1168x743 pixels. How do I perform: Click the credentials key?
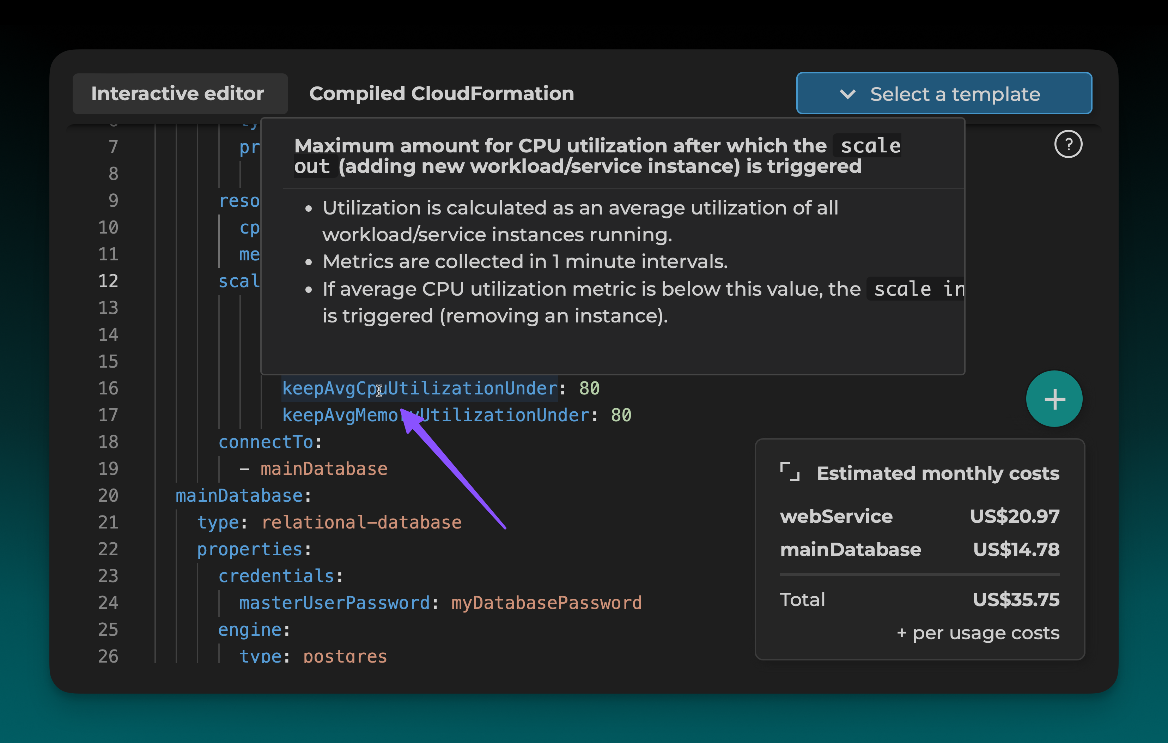[276, 576]
